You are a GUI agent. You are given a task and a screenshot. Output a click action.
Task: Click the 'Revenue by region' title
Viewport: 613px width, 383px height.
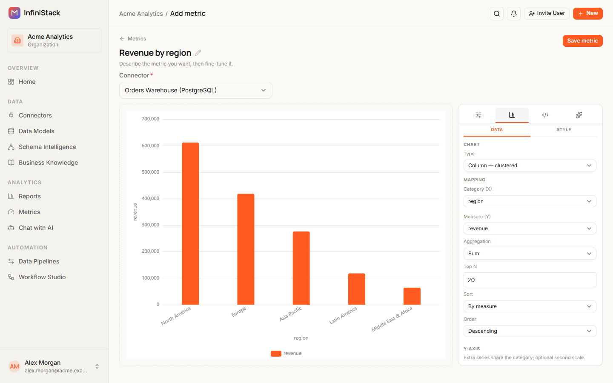(155, 53)
